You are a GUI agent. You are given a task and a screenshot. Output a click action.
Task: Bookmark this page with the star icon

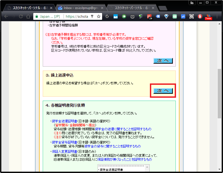tap(99, 17)
